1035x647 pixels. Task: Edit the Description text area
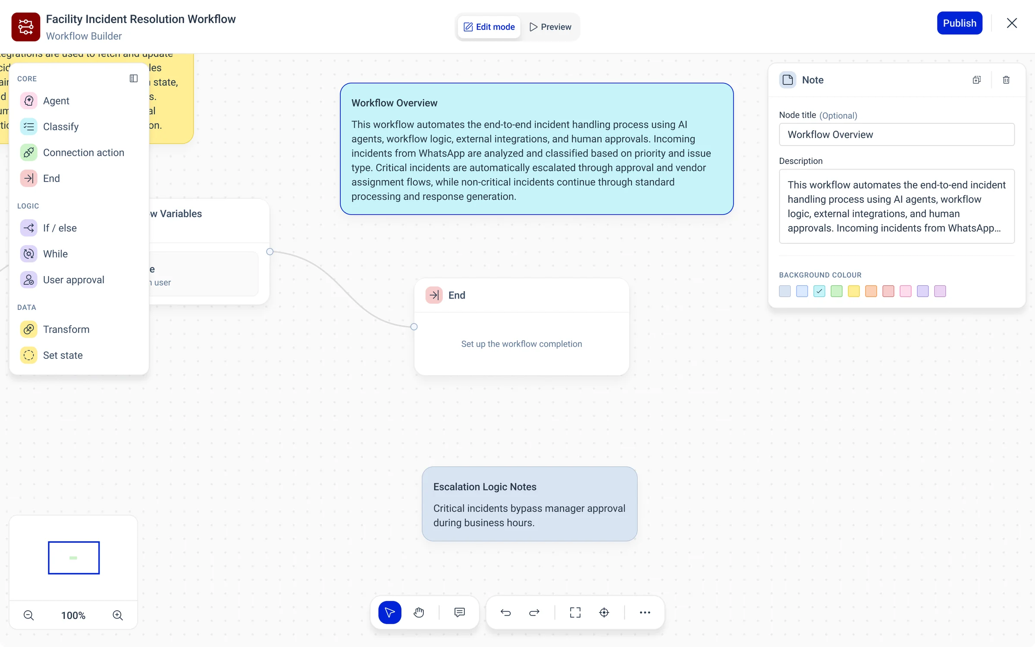[897, 206]
